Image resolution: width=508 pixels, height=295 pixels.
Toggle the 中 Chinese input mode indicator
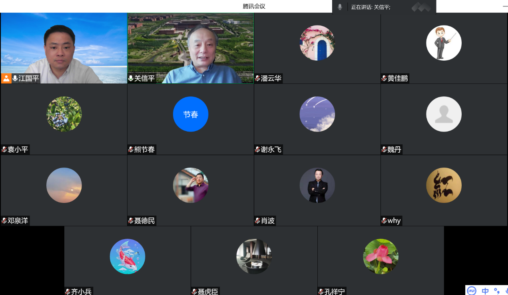click(485, 291)
